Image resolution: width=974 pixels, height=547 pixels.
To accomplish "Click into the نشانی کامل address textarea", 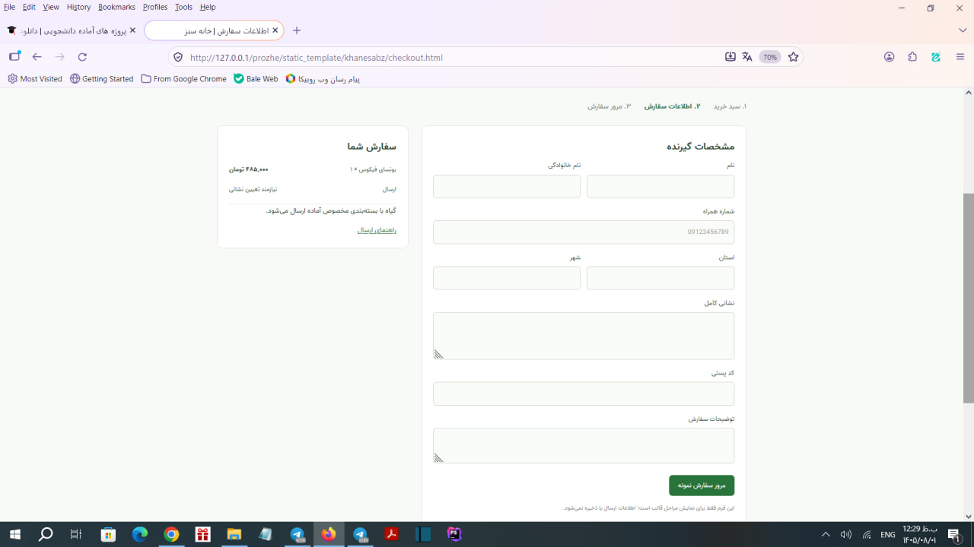I will (x=584, y=336).
